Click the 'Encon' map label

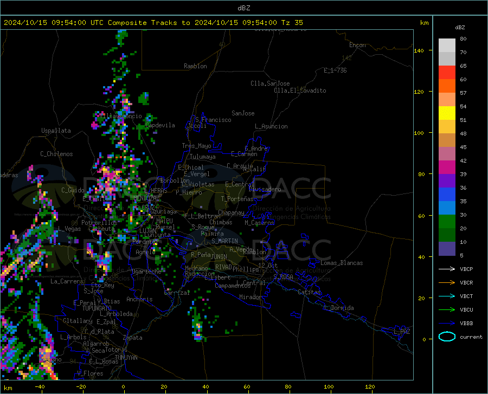pyautogui.click(x=357, y=45)
